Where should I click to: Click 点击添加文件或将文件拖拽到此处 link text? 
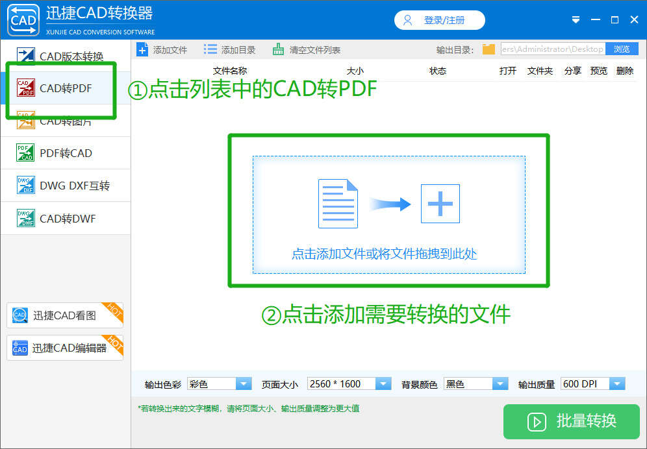click(384, 254)
